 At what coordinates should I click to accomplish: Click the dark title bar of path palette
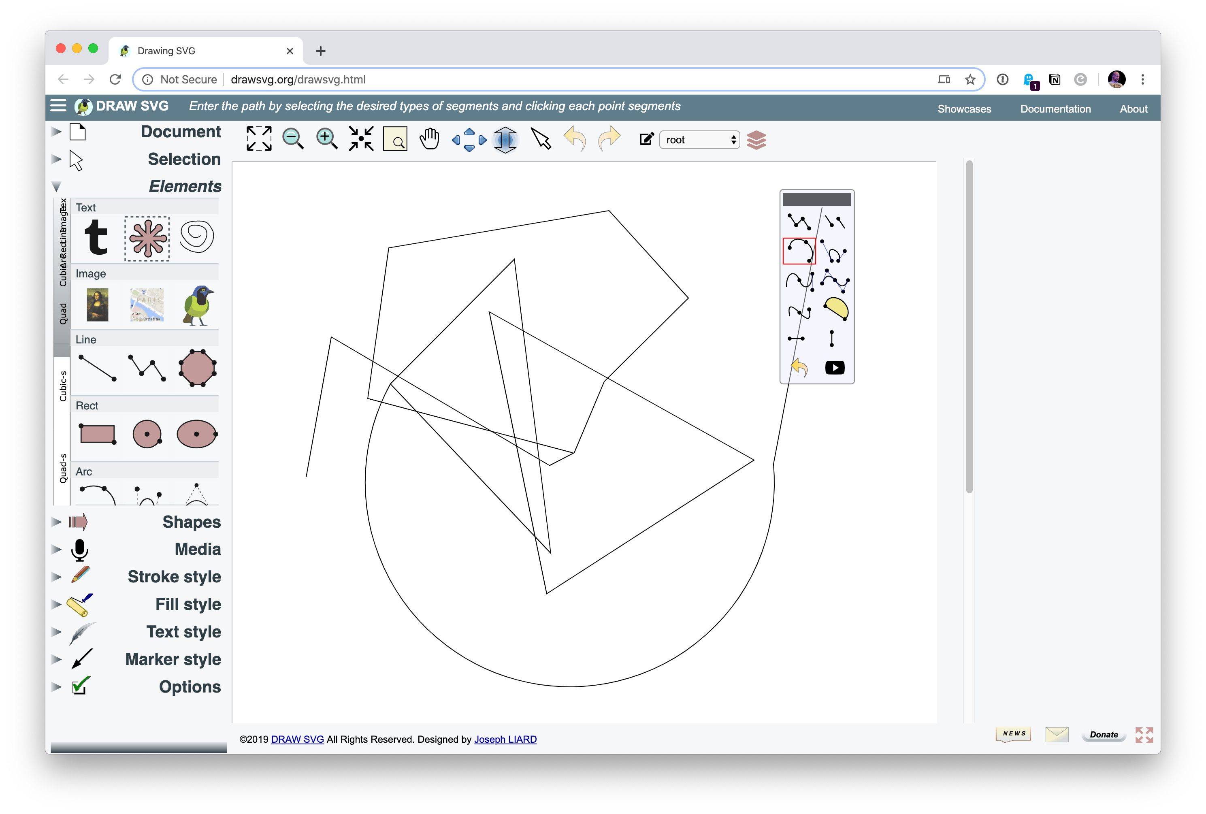pyautogui.click(x=817, y=199)
